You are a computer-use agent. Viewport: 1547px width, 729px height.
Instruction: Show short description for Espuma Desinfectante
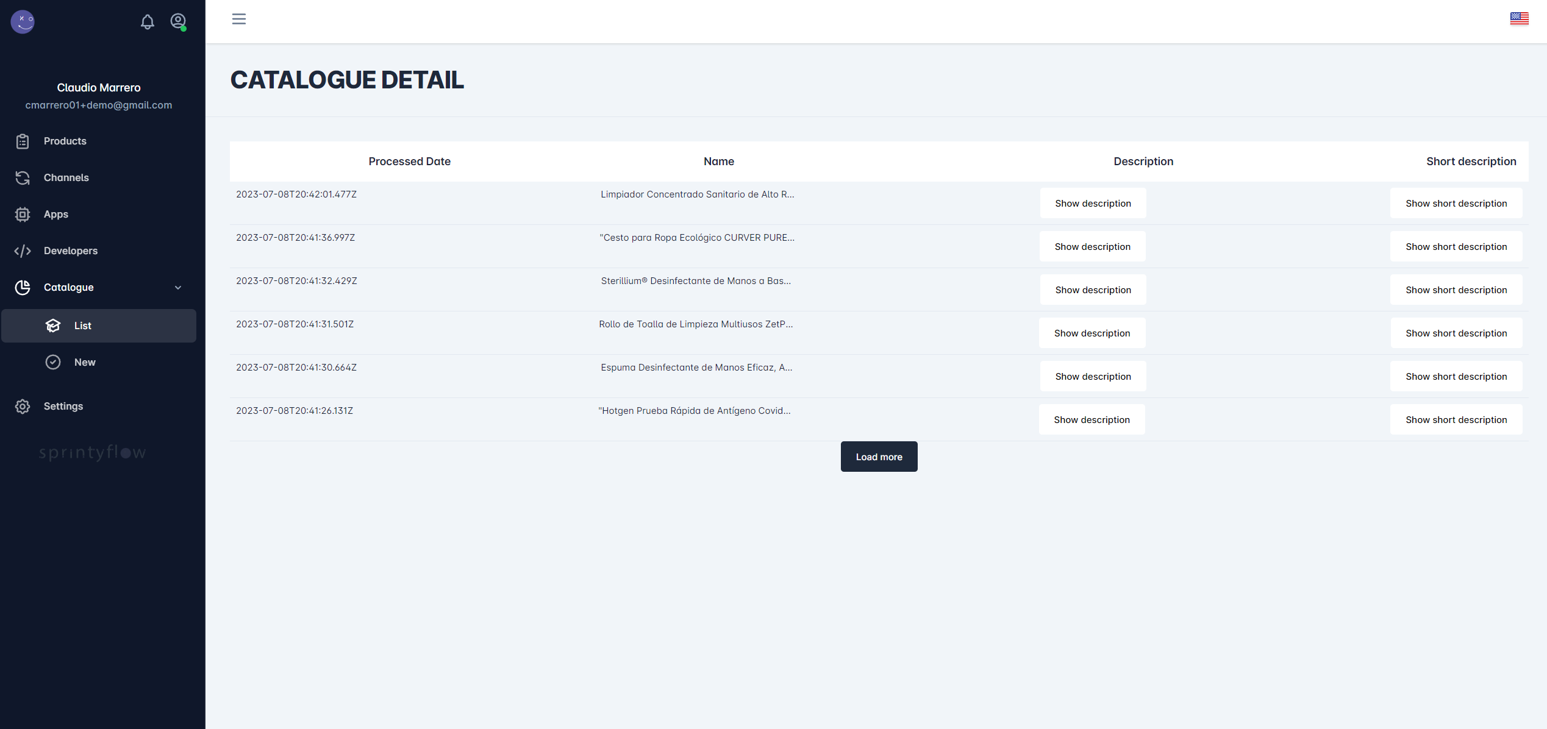point(1456,376)
